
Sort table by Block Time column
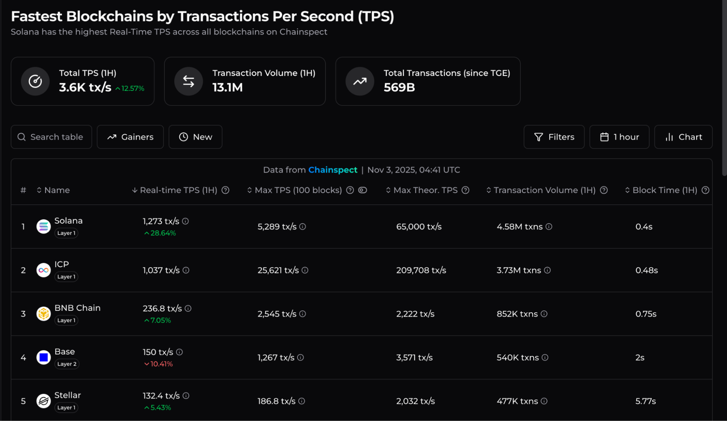tap(627, 190)
